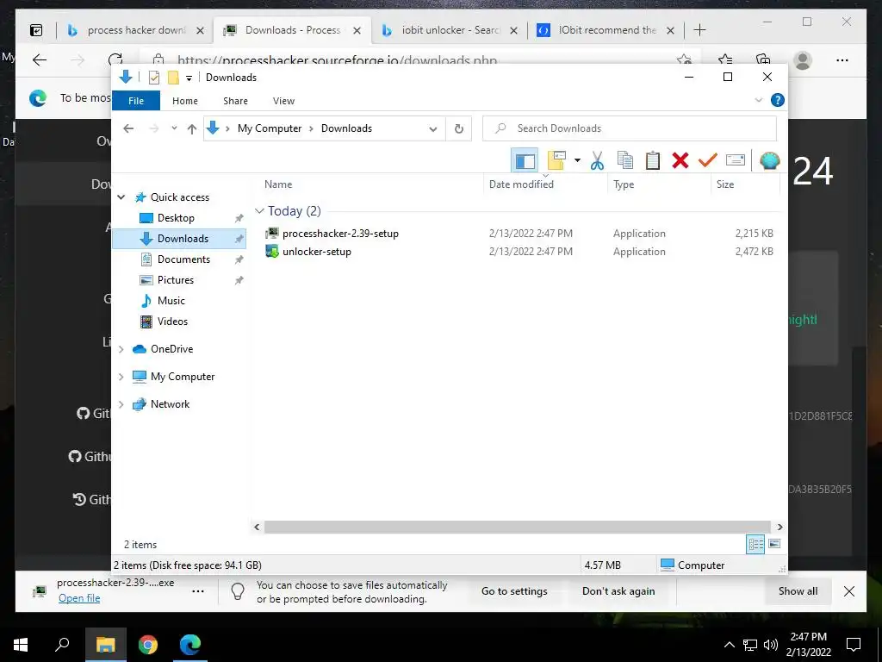The height and width of the screenshot is (662, 882).
Task: Open the explorer Help question mark
Action: [x=778, y=100]
